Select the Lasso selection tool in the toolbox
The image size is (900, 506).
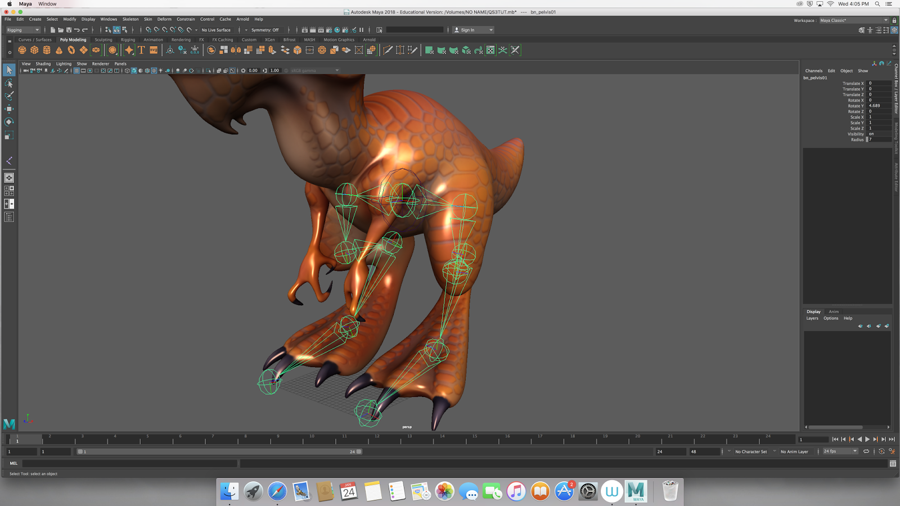8,83
